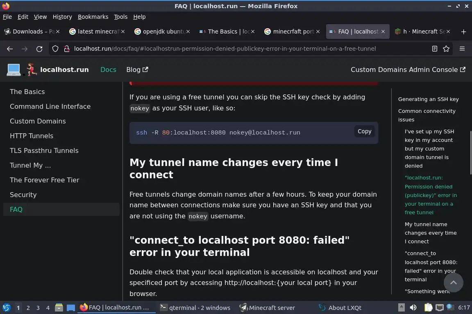Click the update notifier tray icon
Viewport: 472px width, 314px height.
coord(449,307)
